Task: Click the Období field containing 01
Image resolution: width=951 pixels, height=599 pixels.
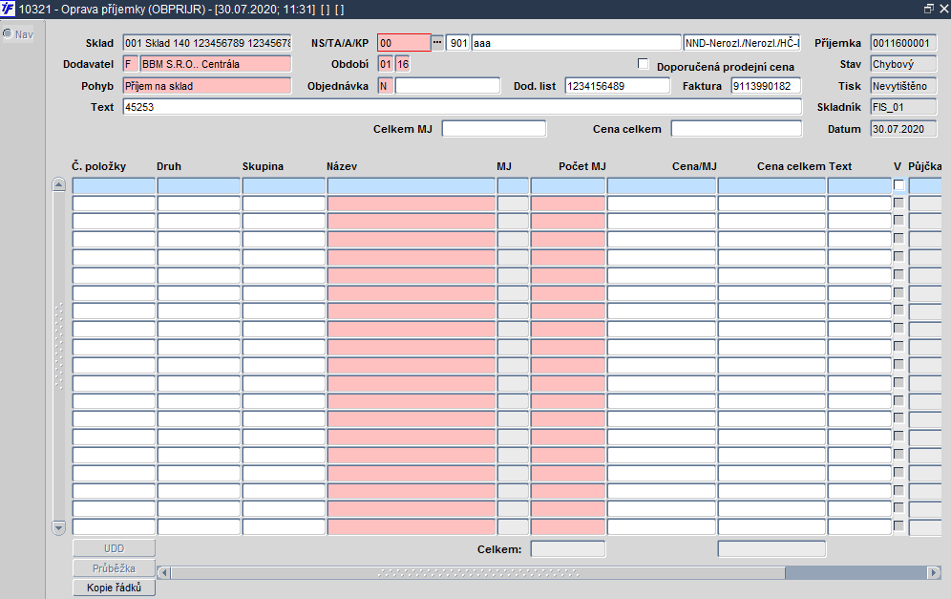Action: [385, 64]
